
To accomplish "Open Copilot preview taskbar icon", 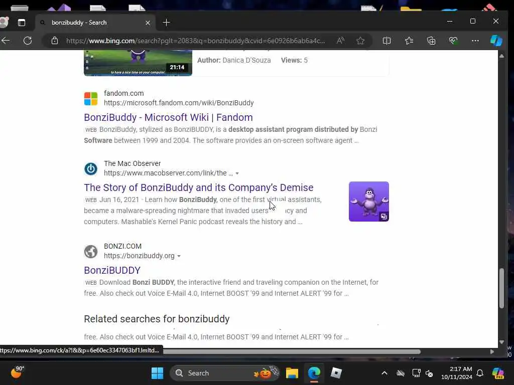I will 498,373.
